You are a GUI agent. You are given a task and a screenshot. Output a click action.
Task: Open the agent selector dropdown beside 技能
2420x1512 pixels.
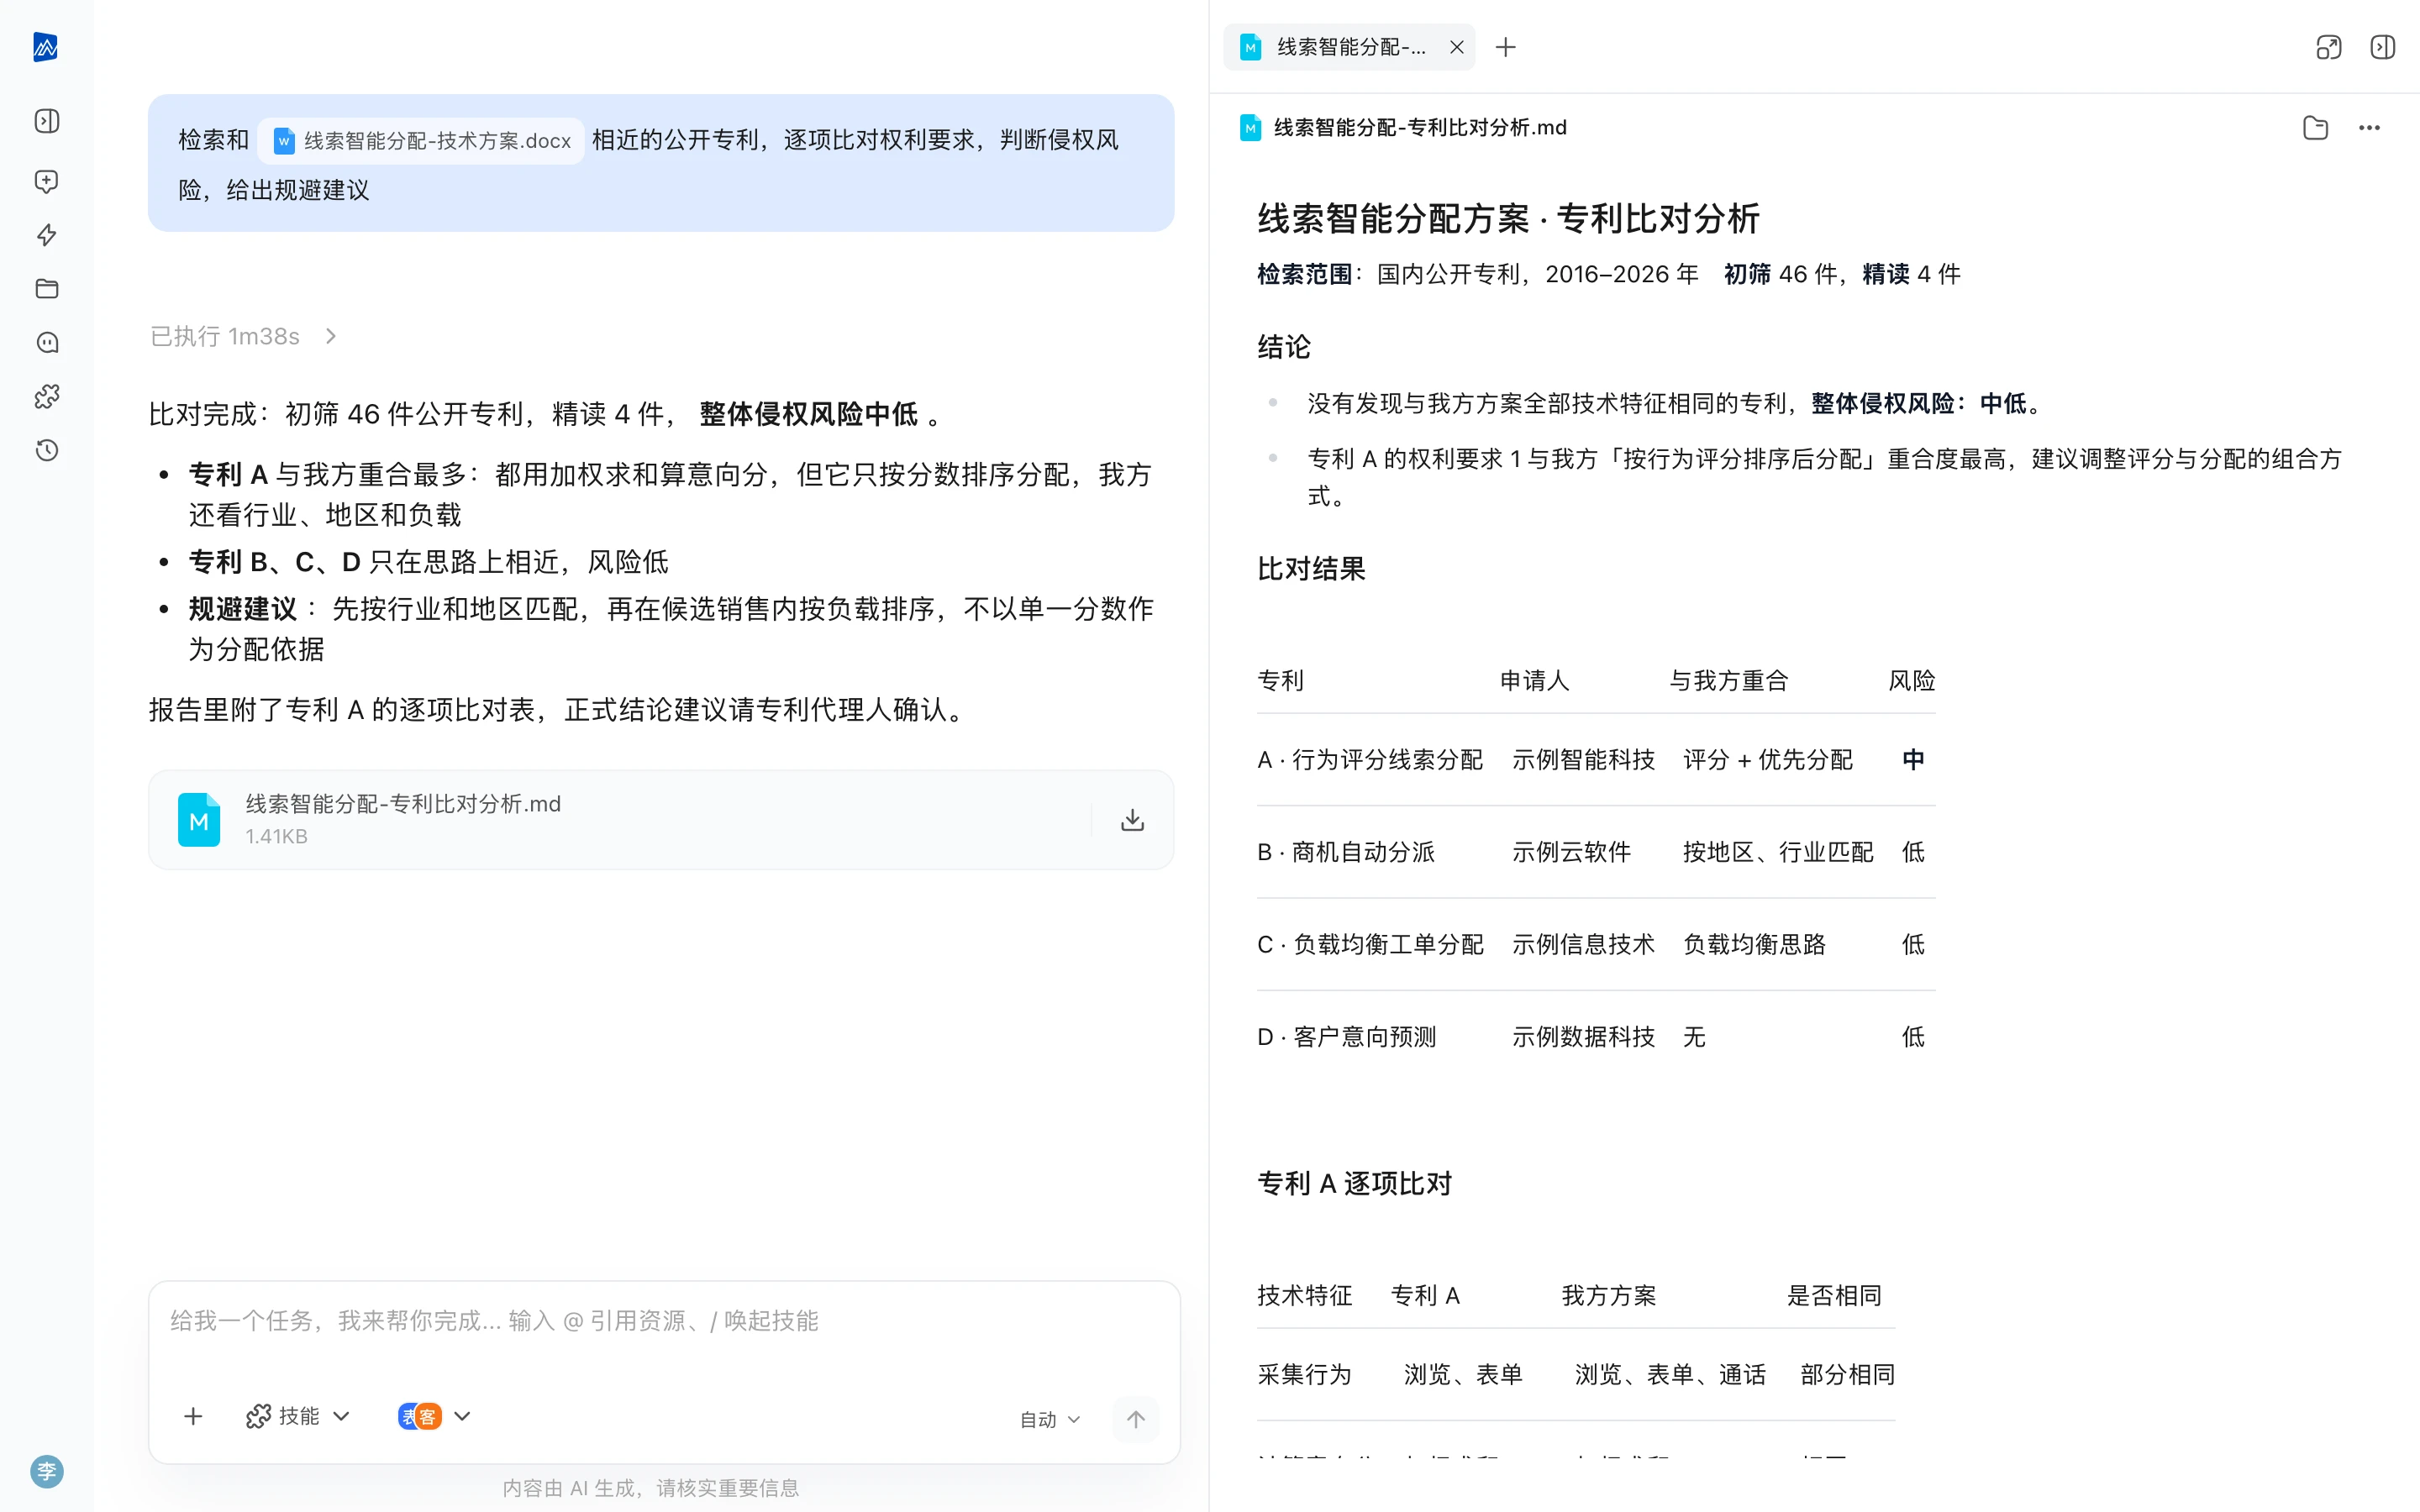(x=434, y=1416)
